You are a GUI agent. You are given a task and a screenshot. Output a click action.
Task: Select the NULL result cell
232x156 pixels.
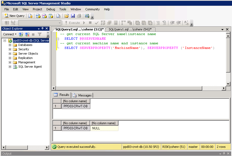(x=104, y=128)
